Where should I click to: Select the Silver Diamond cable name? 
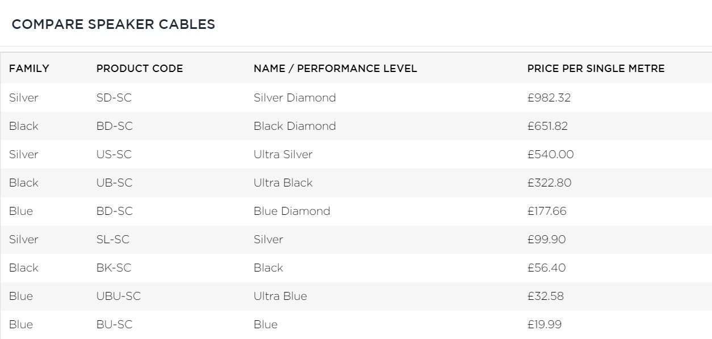coord(295,98)
